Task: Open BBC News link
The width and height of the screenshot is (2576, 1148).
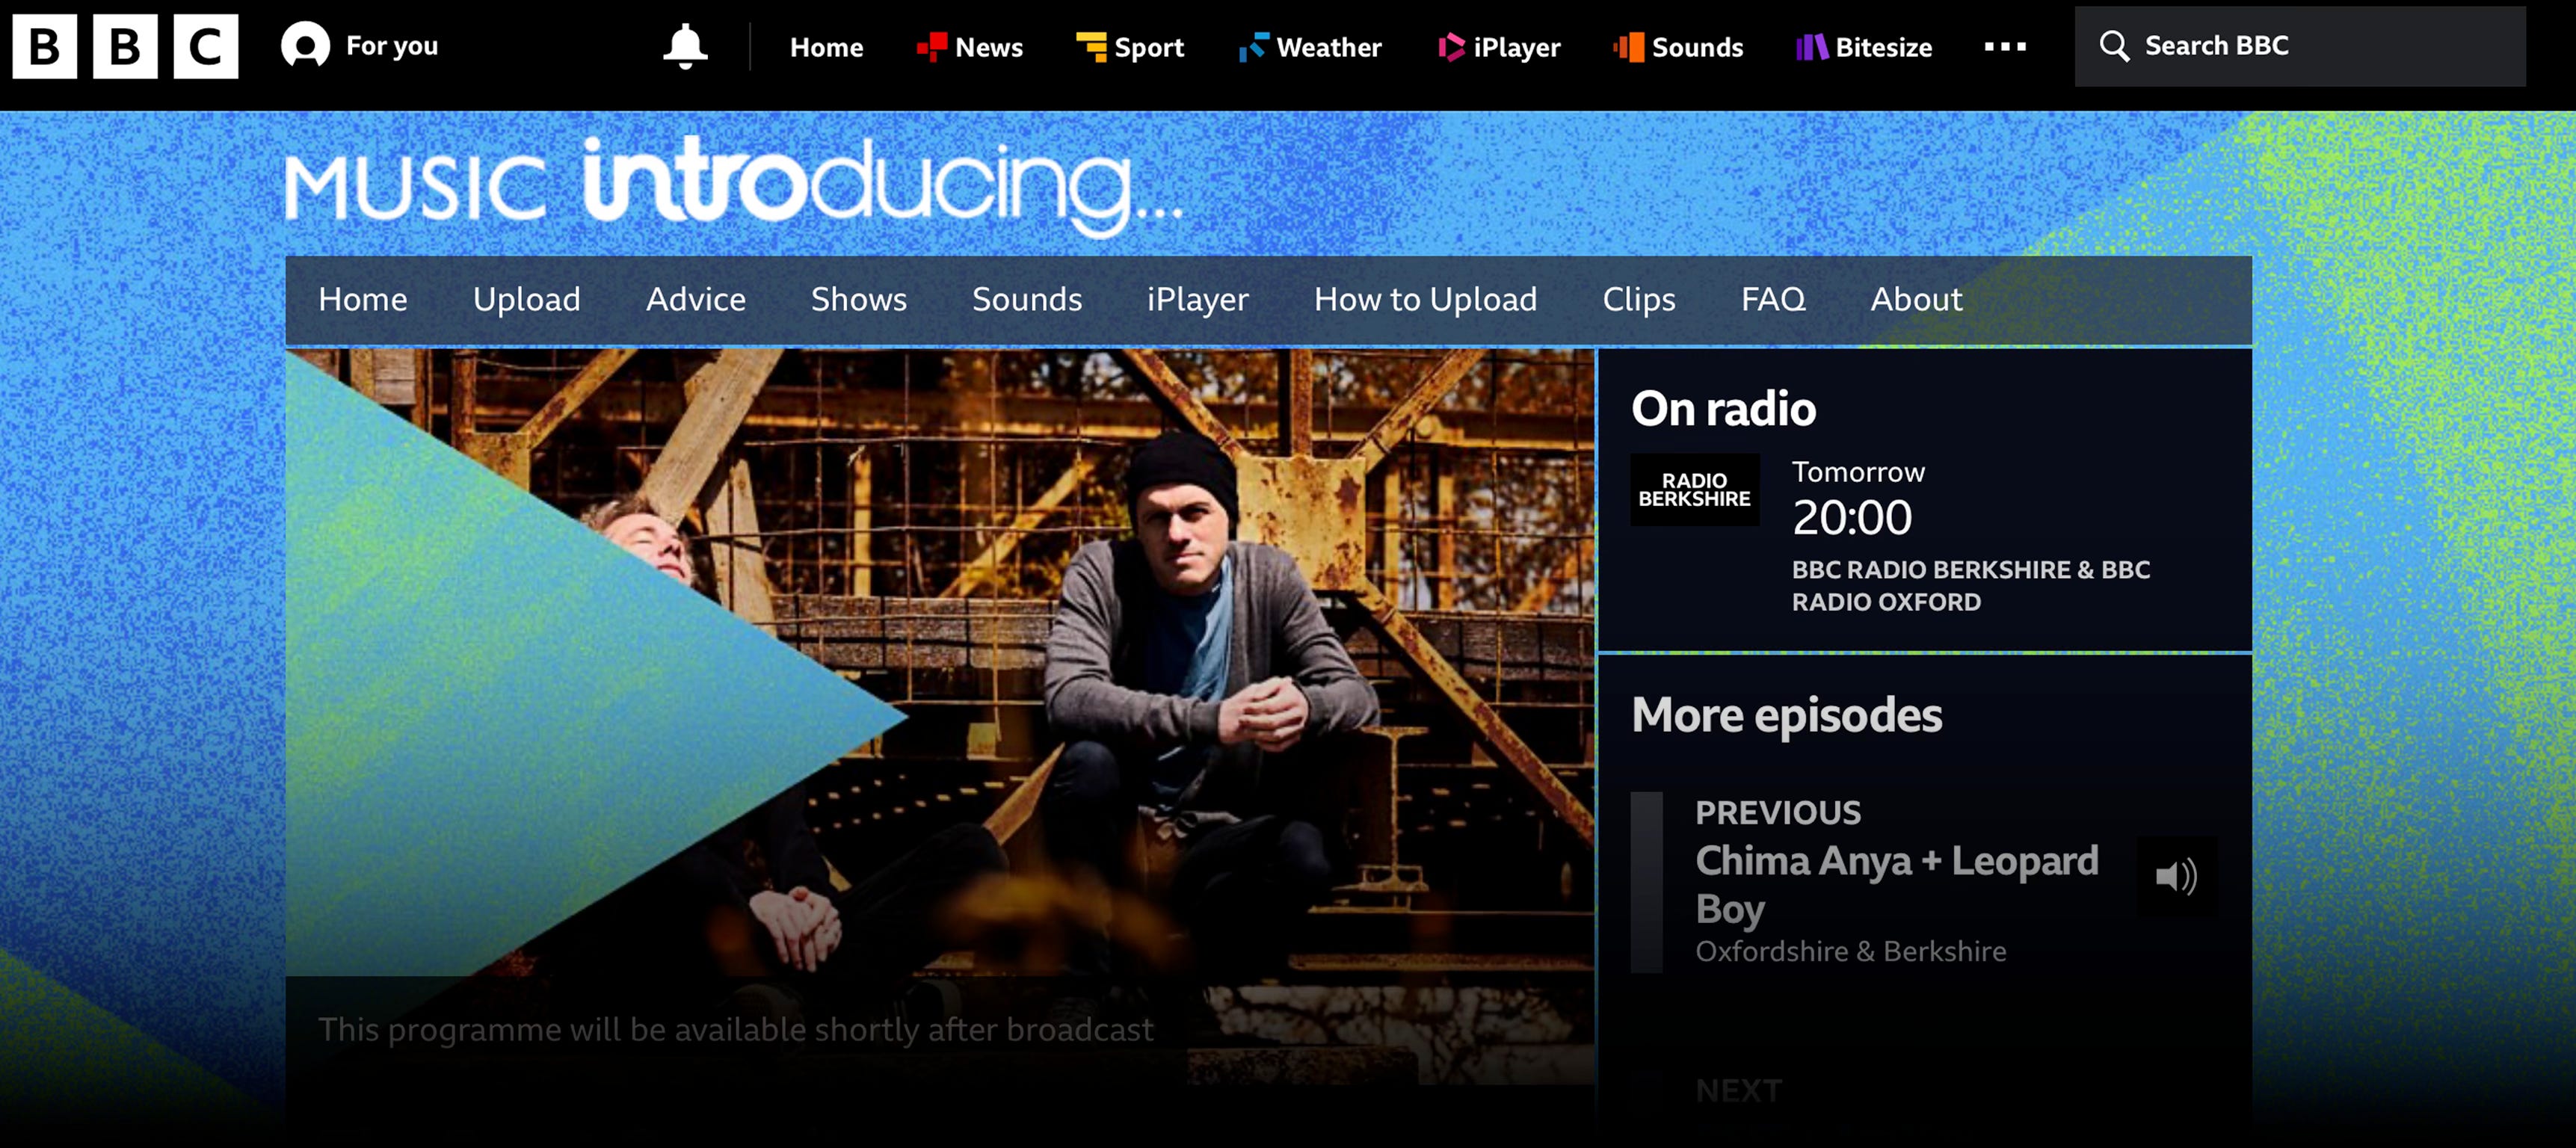Action: [969, 47]
